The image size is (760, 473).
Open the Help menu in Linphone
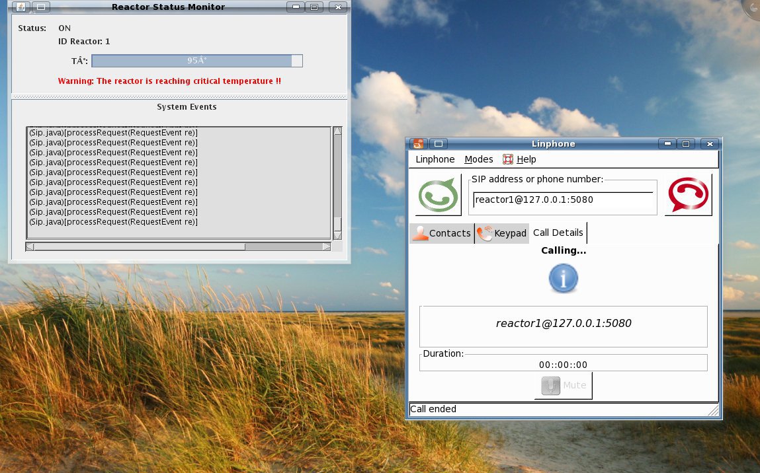click(520, 159)
